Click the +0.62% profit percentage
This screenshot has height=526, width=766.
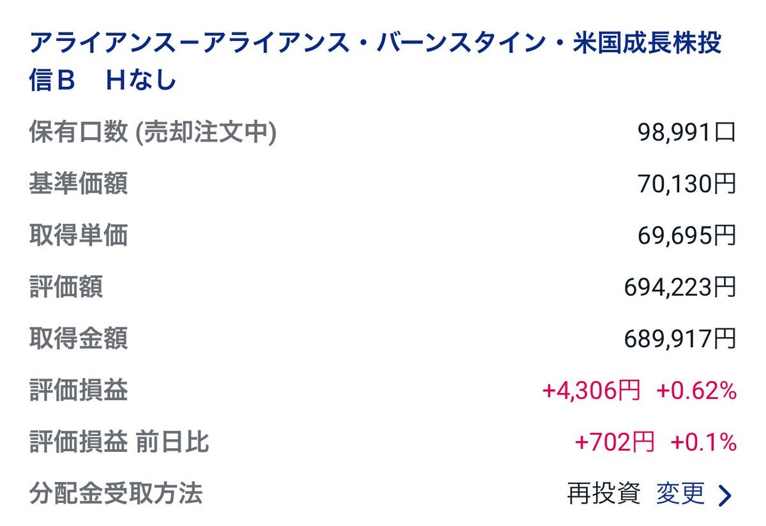pos(696,391)
